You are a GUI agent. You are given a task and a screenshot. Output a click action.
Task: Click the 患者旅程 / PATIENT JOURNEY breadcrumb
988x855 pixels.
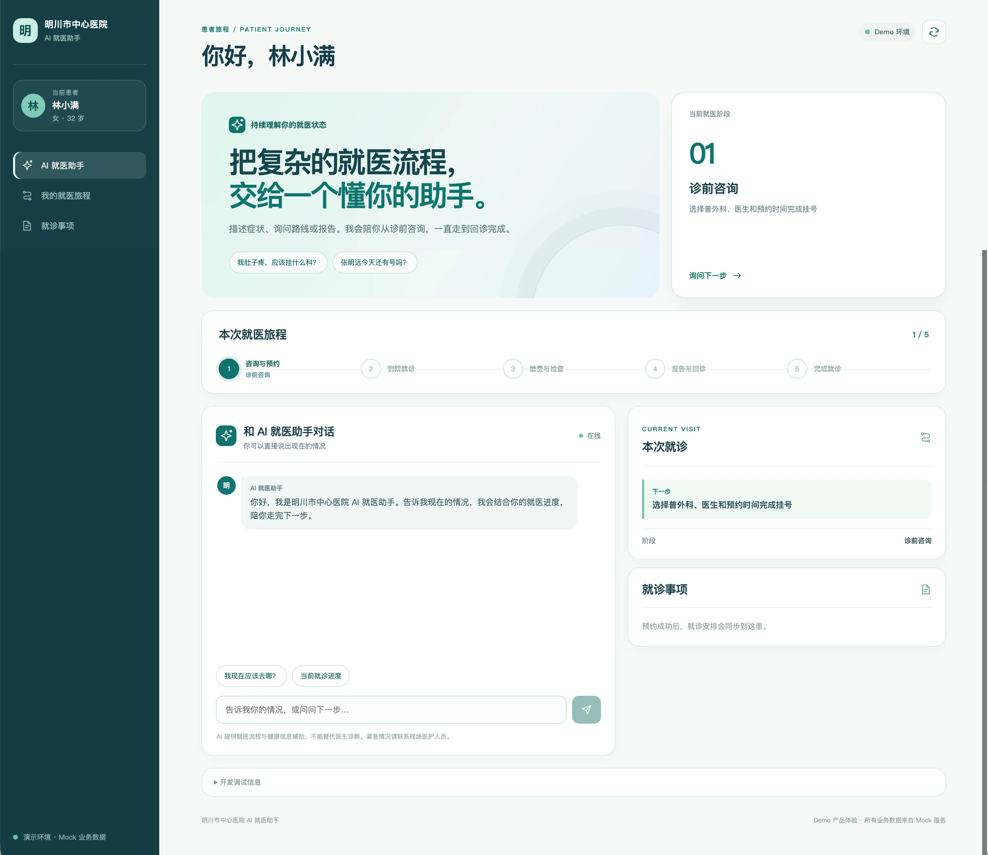pyautogui.click(x=256, y=30)
